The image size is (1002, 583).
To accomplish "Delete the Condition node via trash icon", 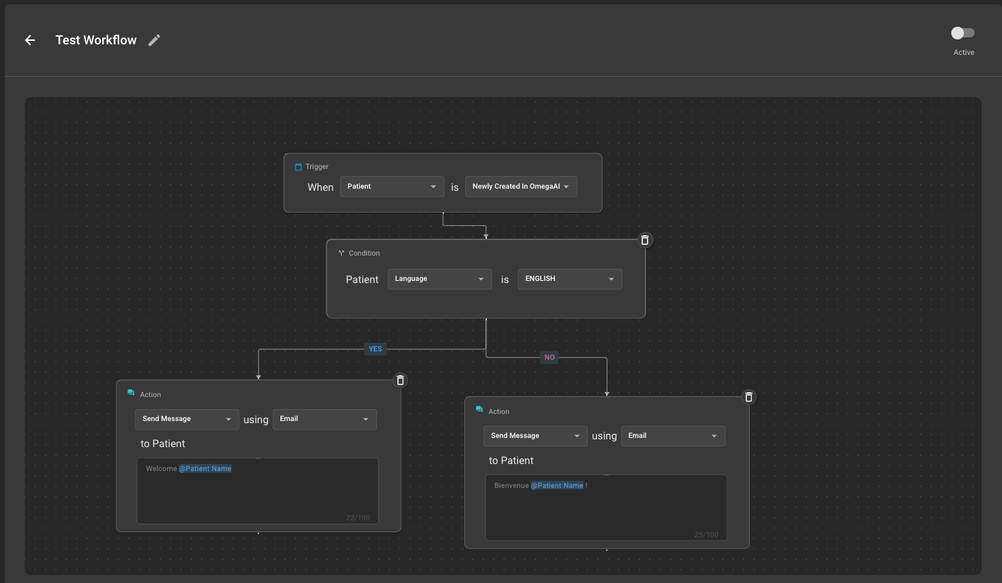I will [x=644, y=240].
